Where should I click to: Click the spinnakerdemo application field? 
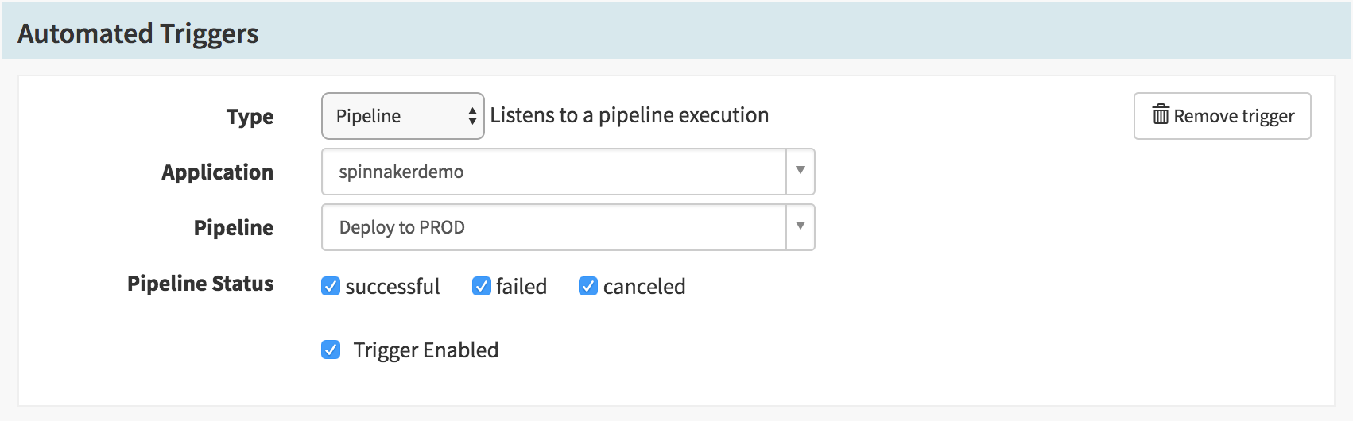click(554, 172)
